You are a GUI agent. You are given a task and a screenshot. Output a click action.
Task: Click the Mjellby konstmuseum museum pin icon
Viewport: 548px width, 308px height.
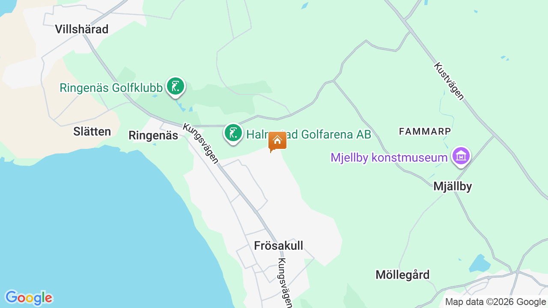tap(461, 157)
